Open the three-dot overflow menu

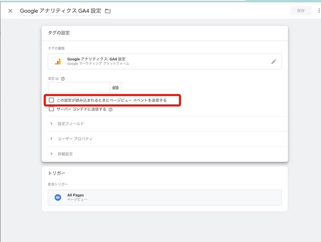319,11
